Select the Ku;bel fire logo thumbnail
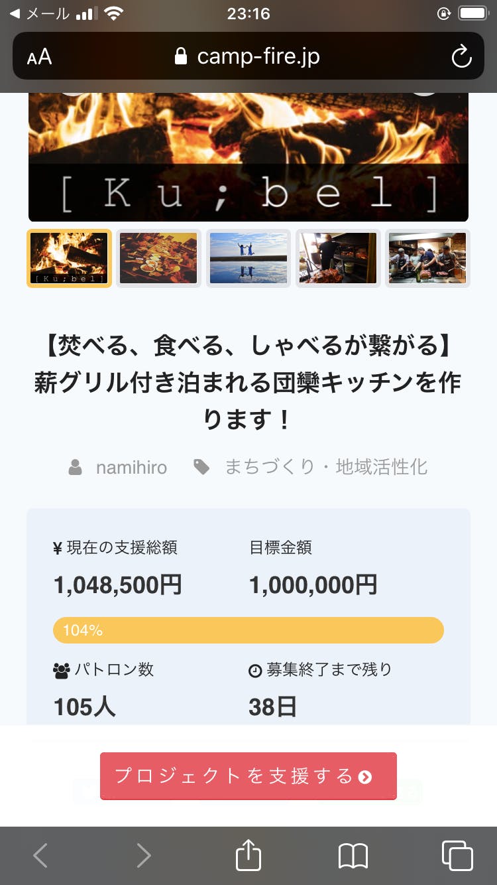 pos(69,258)
